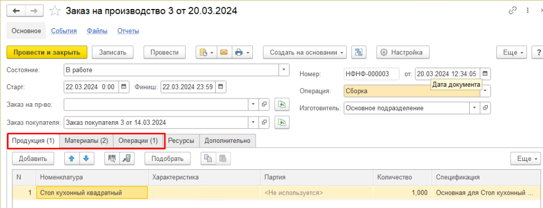The image size is (543, 208).
Task: Open the События link
Action: [64, 31]
